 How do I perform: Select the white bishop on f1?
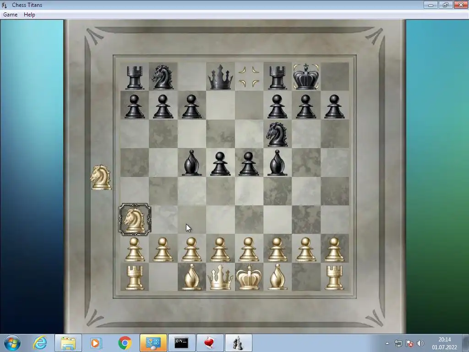click(x=278, y=277)
